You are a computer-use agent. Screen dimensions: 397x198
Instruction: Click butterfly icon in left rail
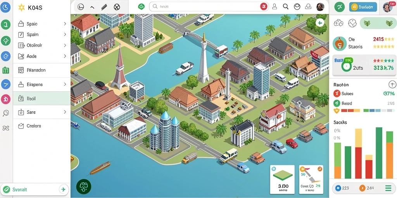point(5,128)
